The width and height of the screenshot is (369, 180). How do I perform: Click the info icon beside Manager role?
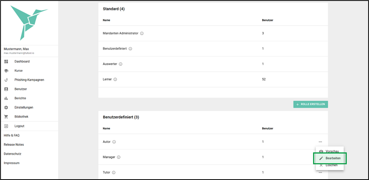click(x=119, y=157)
